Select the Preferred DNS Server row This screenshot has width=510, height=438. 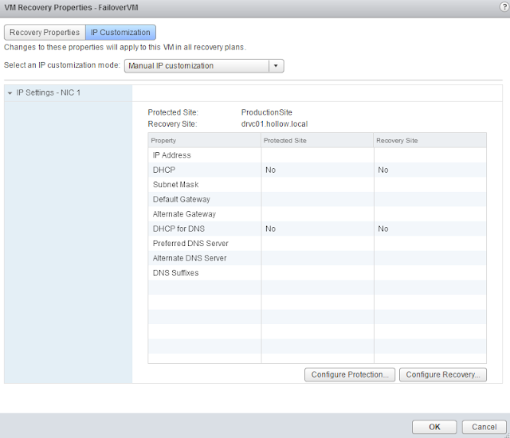(317, 244)
